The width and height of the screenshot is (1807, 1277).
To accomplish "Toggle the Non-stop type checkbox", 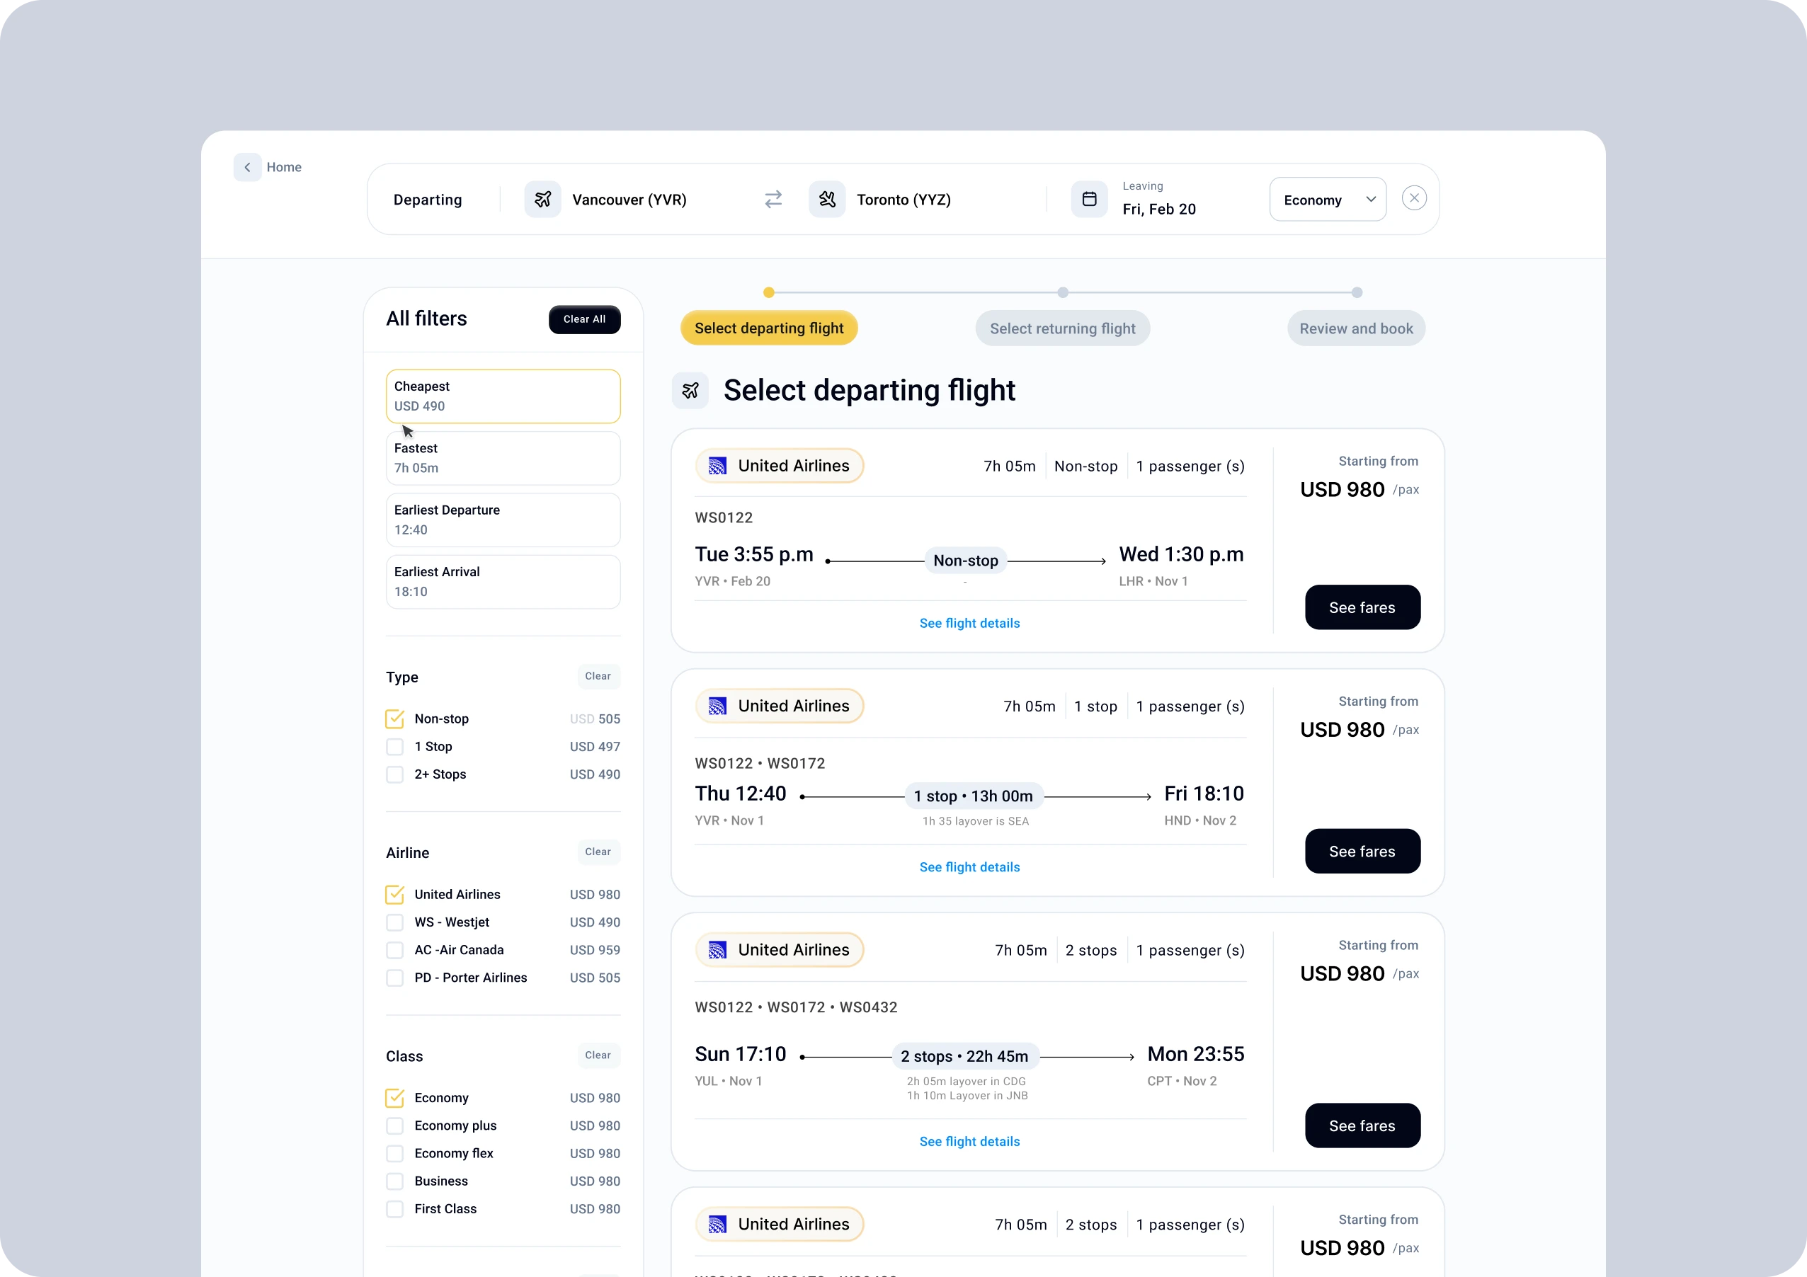I will pos(395,718).
